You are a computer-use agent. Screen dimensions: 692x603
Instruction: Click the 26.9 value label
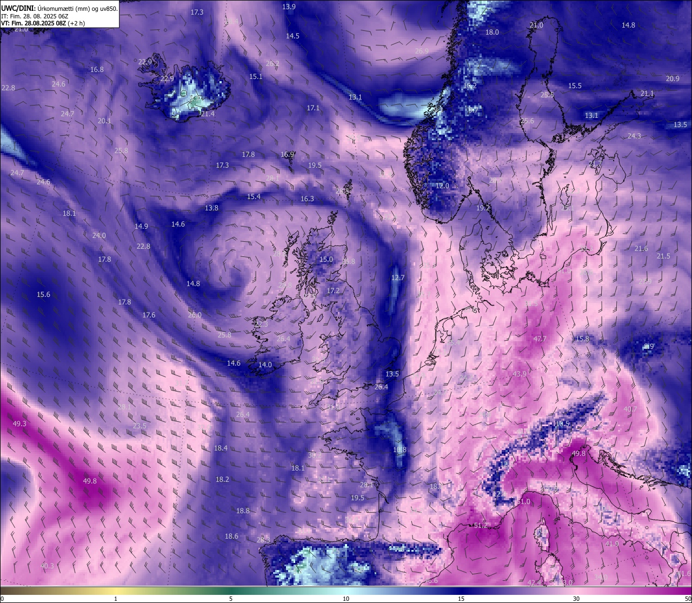(422, 51)
